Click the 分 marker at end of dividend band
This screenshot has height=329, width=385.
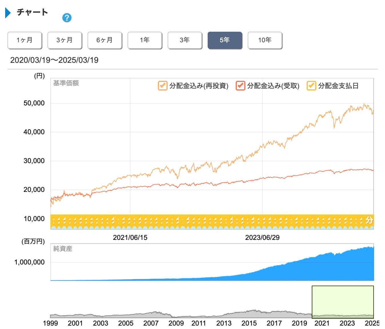tap(369, 220)
